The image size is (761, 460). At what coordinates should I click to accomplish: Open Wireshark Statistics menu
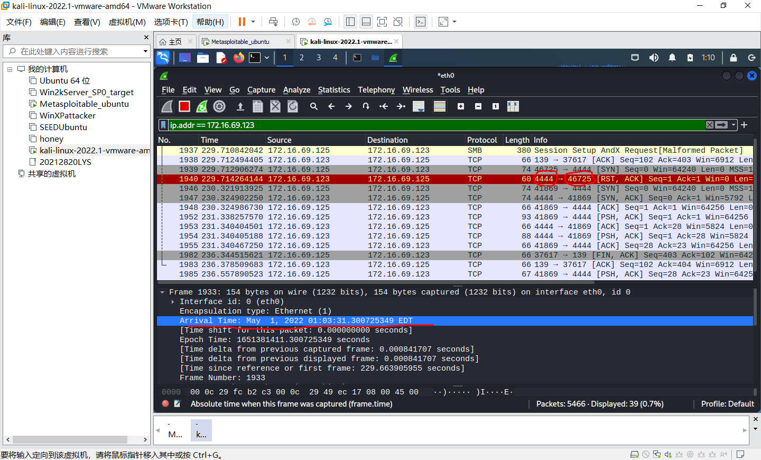pyautogui.click(x=334, y=90)
